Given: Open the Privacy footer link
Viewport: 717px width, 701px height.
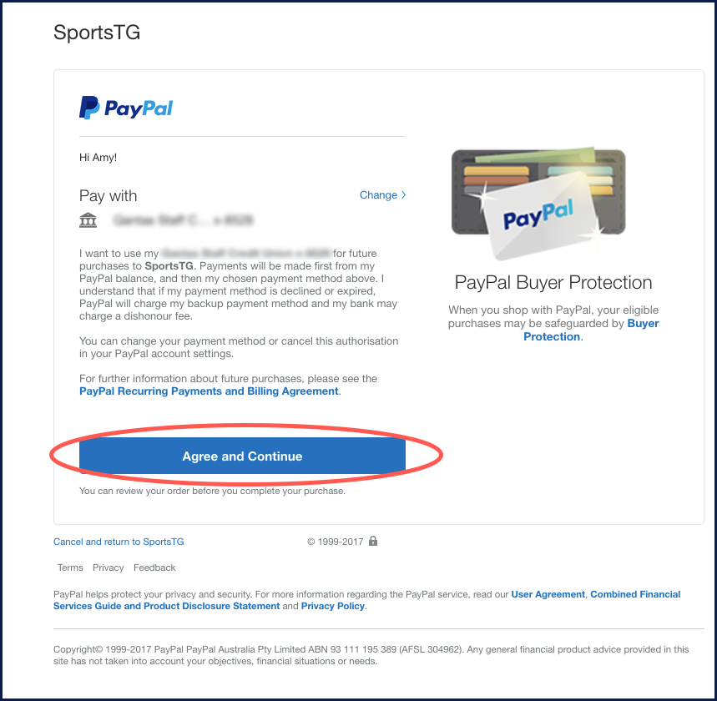Looking at the screenshot, I should click(108, 567).
